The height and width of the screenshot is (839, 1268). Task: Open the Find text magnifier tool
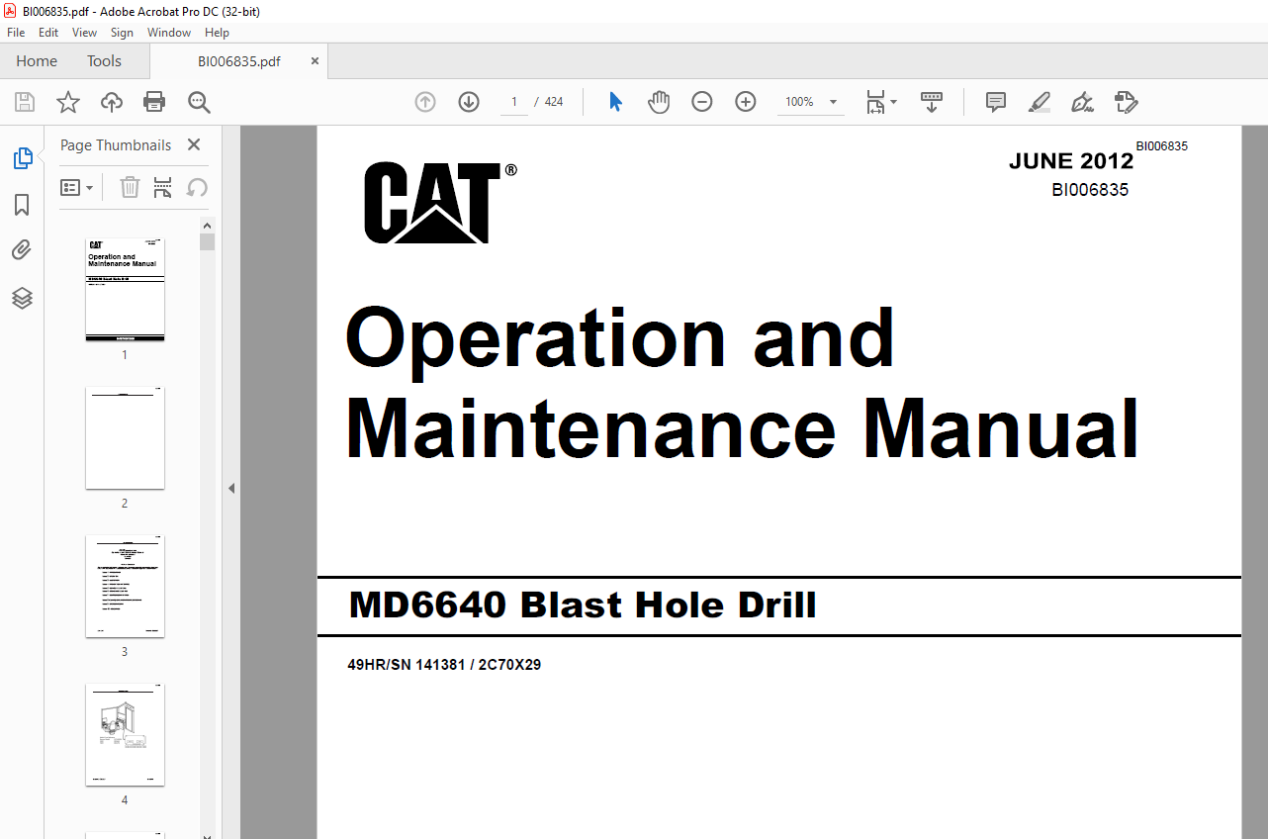[199, 102]
